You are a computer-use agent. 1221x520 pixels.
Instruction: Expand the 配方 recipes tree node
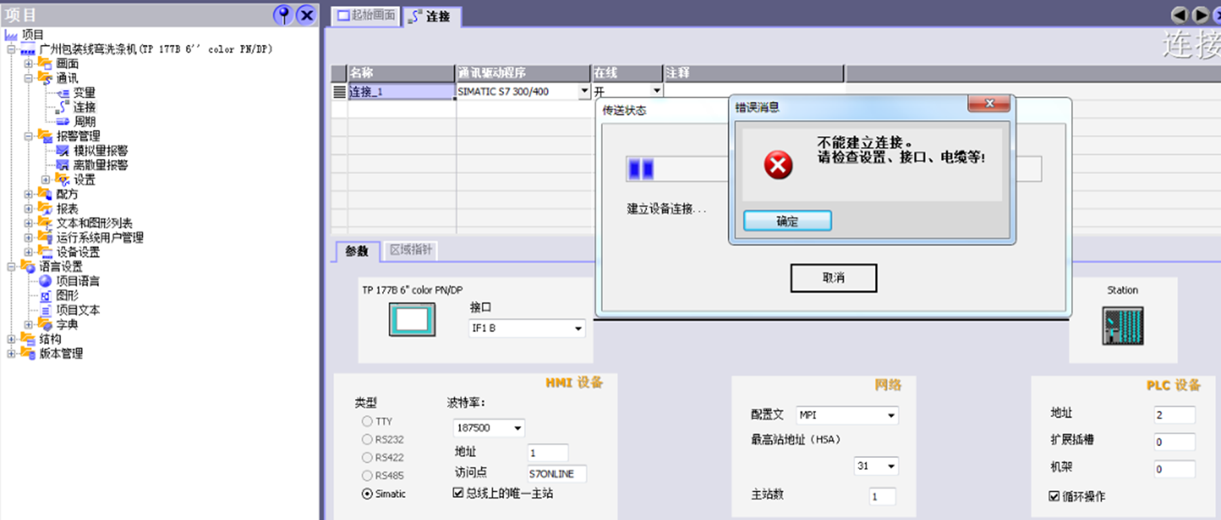(x=28, y=194)
